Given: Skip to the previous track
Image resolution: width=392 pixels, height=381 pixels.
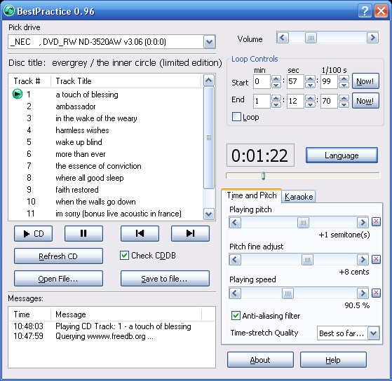Looking at the screenshot, I should click(140, 234).
